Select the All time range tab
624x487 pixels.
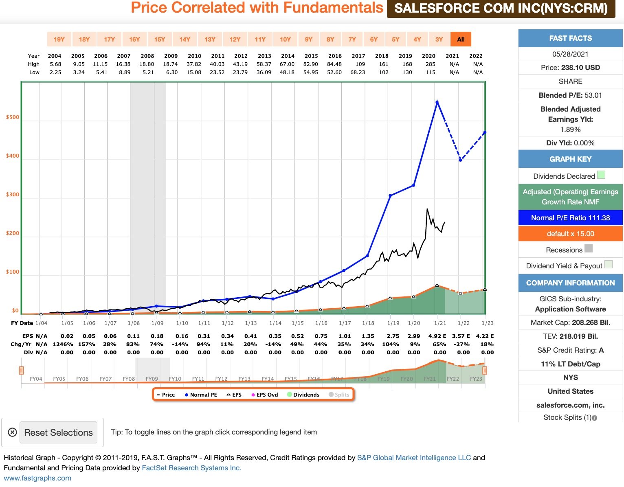tap(461, 39)
